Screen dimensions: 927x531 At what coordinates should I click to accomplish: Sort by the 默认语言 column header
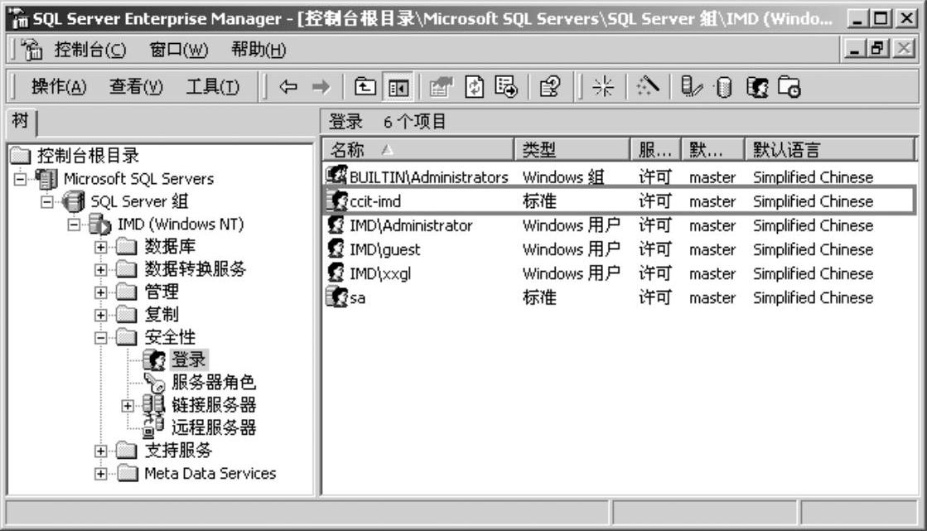pos(830,150)
